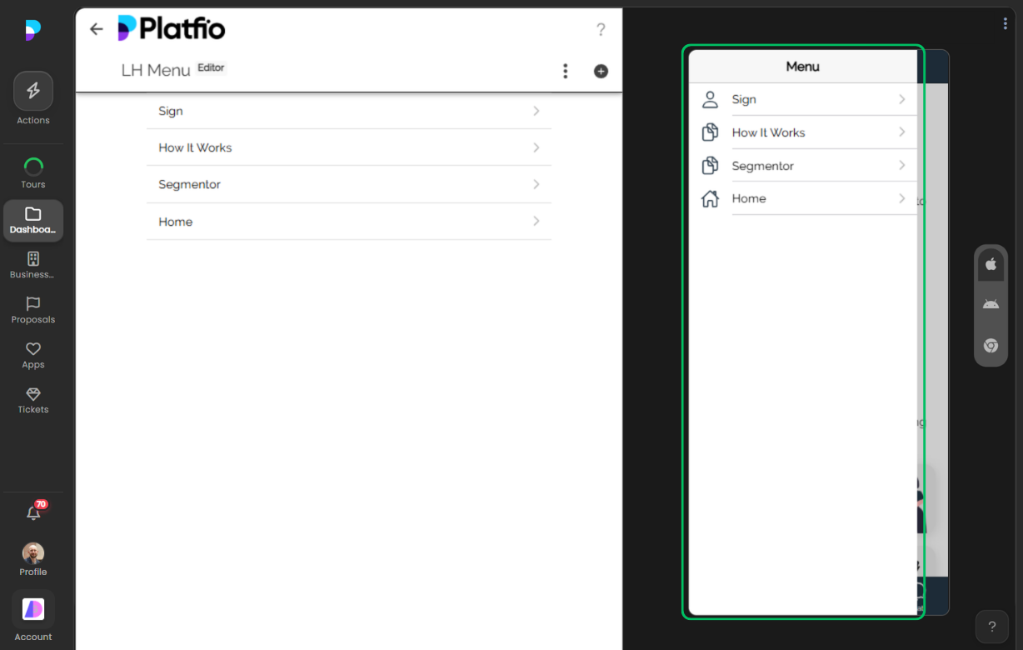Open the notifications bell showing 70 alerts

[x=33, y=512]
